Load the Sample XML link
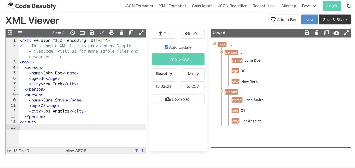The height and width of the screenshot is (168, 355). click(59, 33)
